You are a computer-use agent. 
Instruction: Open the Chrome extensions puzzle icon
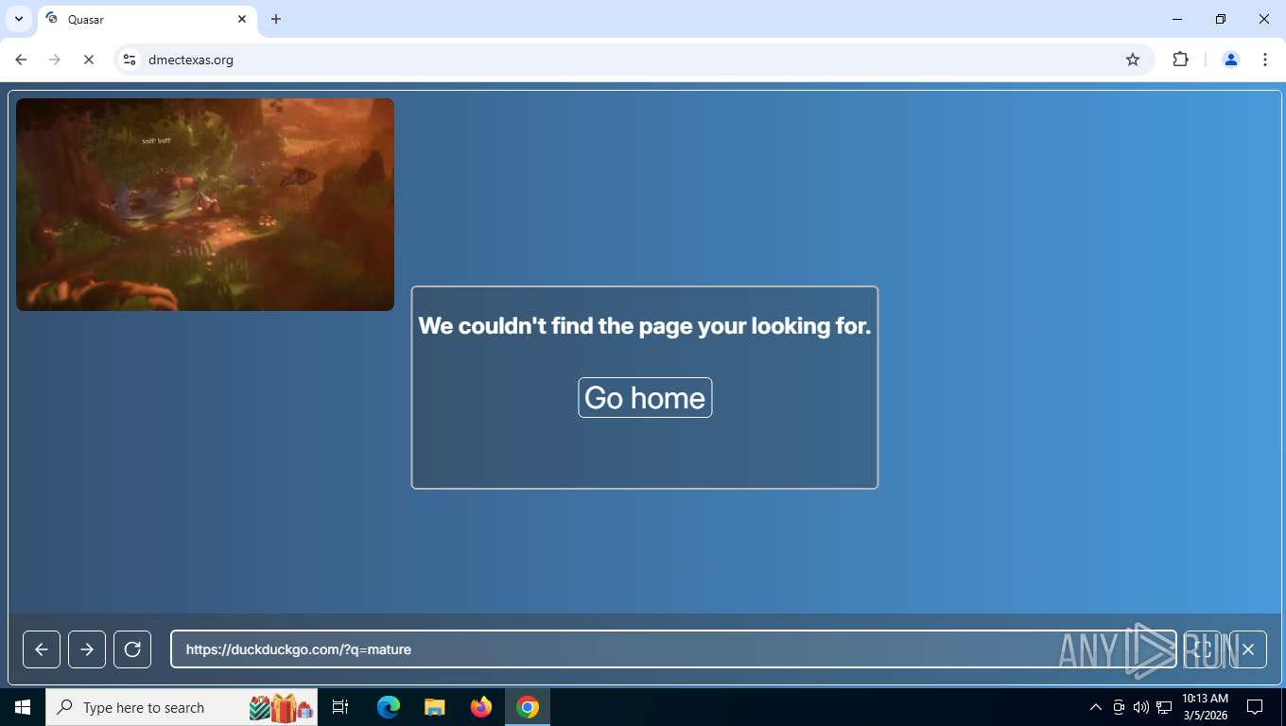coord(1180,60)
